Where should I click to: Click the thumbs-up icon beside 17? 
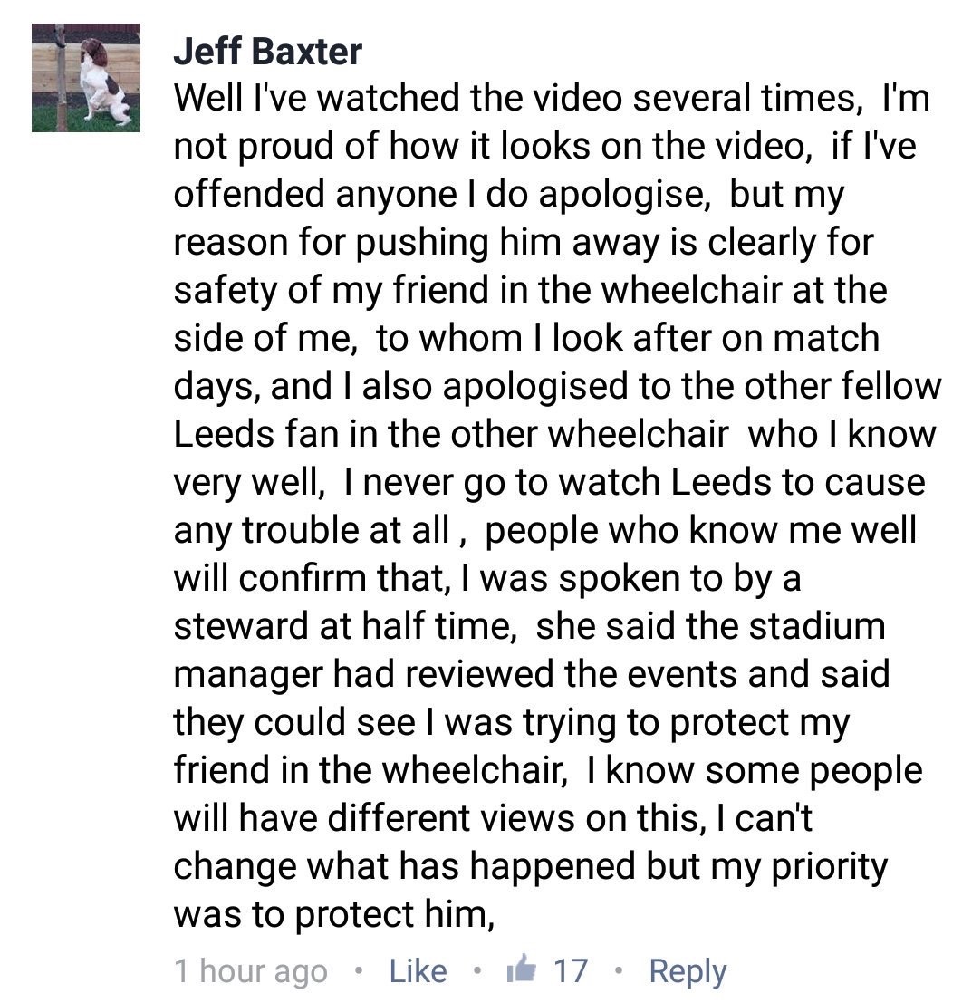tap(521, 969)
